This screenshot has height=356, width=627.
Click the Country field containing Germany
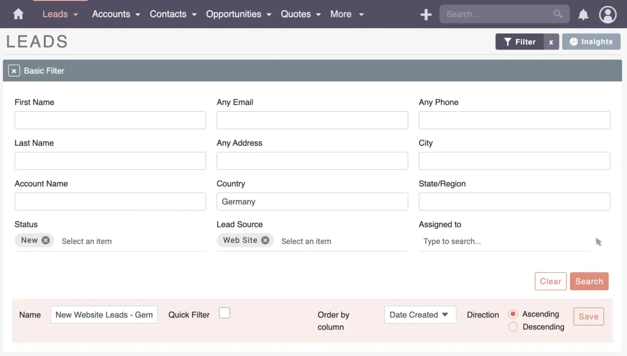click(312, 201)
